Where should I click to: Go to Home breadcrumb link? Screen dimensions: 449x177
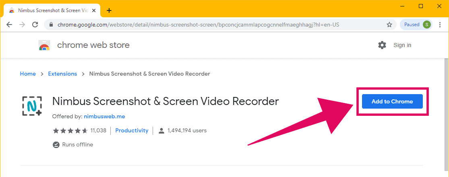[28, 74]
